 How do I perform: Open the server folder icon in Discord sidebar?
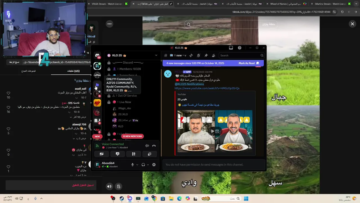[x=97, y=85]
